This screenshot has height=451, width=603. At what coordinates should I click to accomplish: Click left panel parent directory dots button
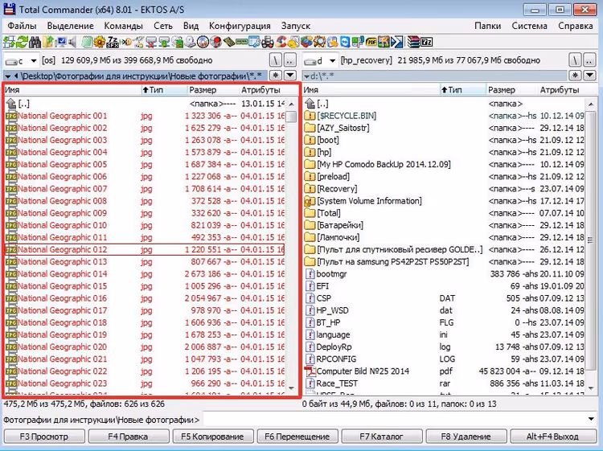pyautogui.click(x=290, y=60)
